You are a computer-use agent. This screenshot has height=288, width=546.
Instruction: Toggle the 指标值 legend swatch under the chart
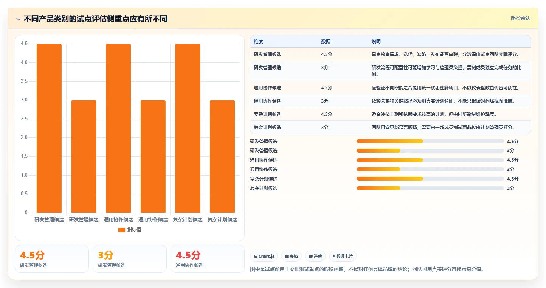click(x=122, y=230)
